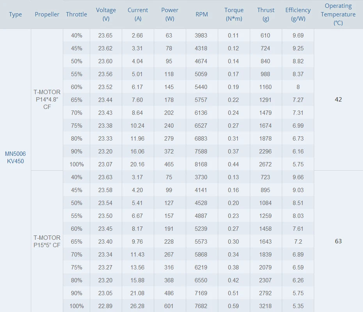Select the Current (A) column header

pos(138,14)
